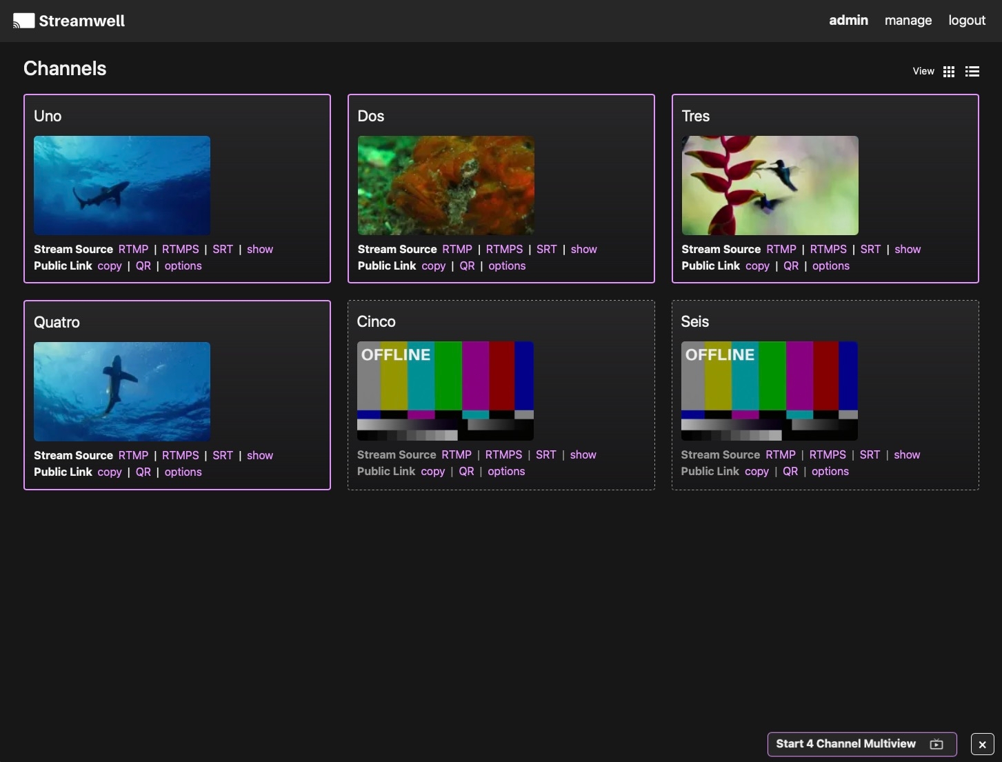Open the QR code for Tres
Image resolution: width=1002 pixels, height=762 pixels.
coord(791,266)
